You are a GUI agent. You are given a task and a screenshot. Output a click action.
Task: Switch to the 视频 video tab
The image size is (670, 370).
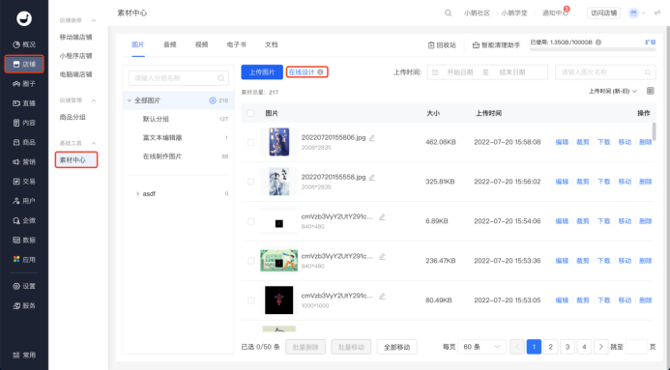(x=201, y=44)
